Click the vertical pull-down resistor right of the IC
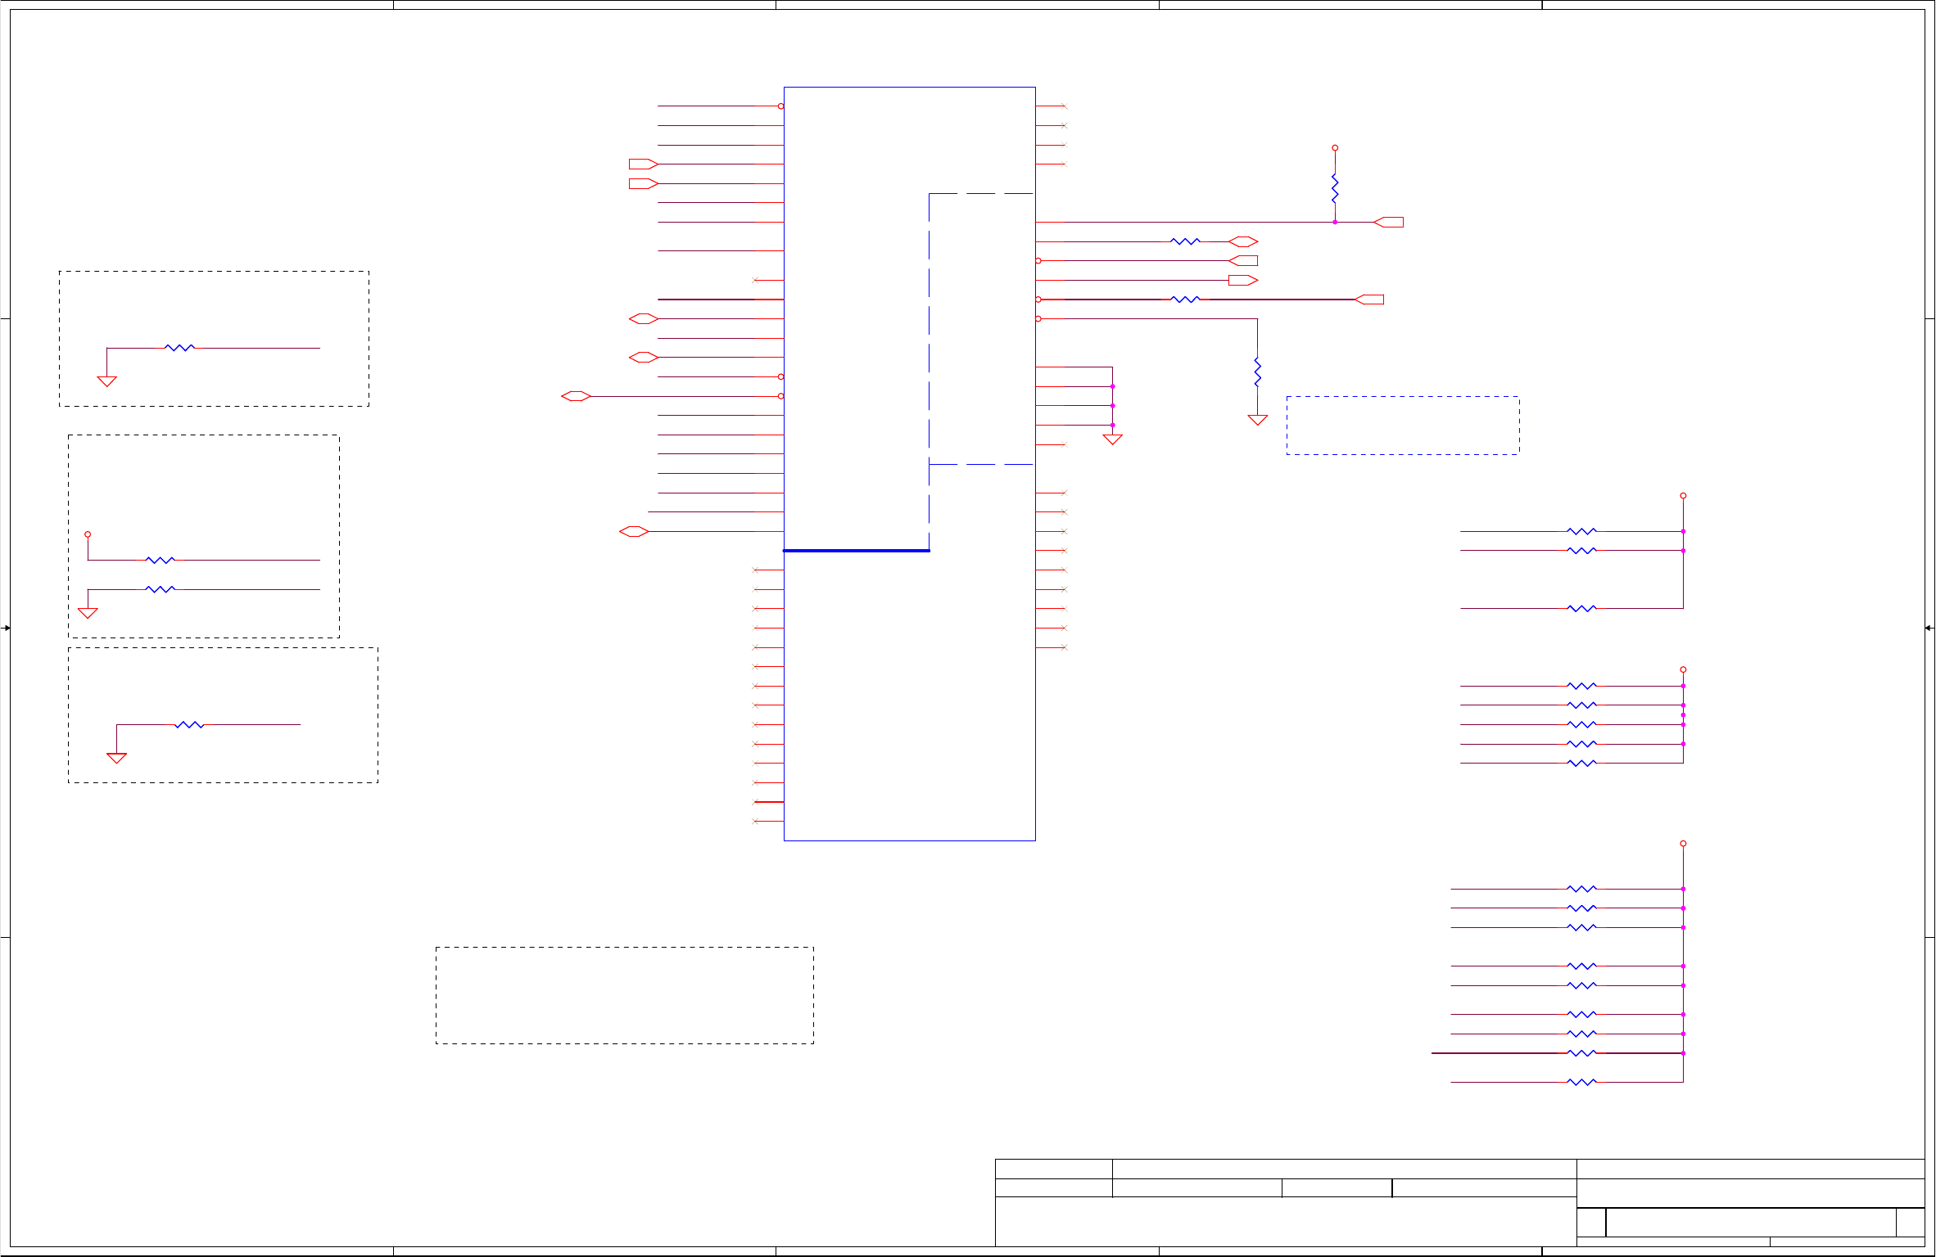Image resolution: width=1936 pixels, height=1257 pixels. (x=1257, y=372)
